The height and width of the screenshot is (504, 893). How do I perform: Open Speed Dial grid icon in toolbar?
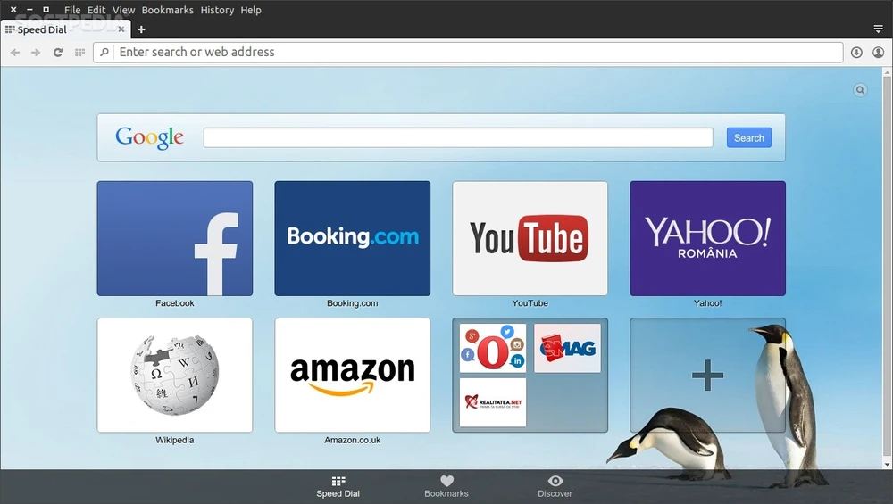(x=79, y=53)
